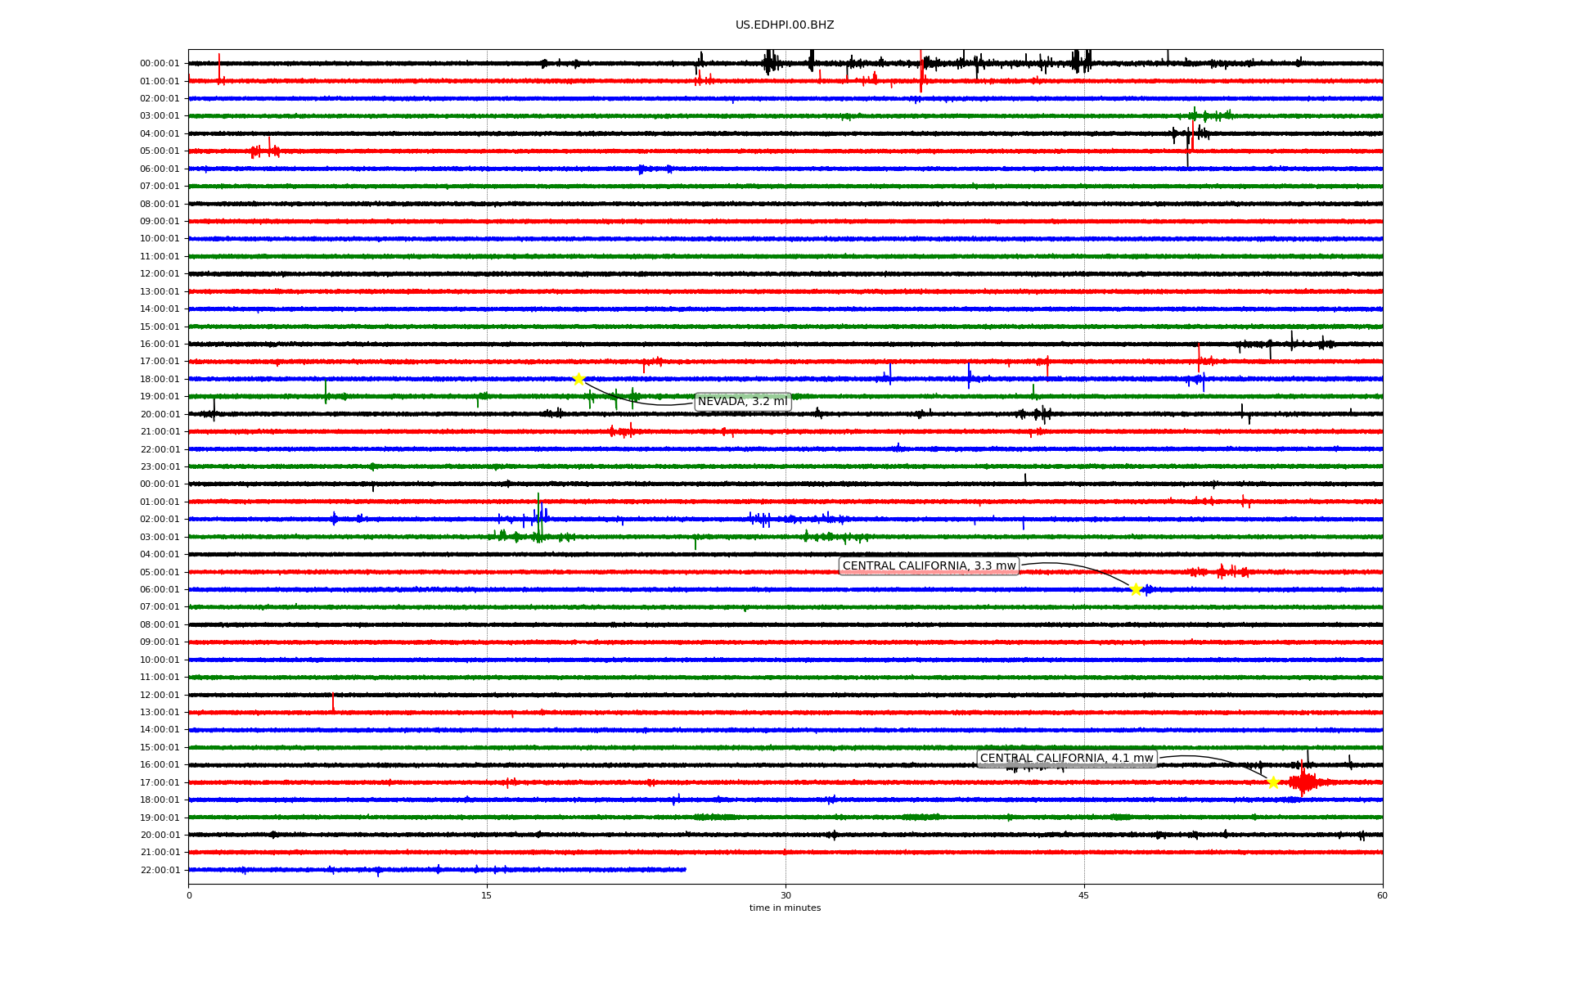Click the US.EDHPI.00.BHZ plot title

(785, 25)
